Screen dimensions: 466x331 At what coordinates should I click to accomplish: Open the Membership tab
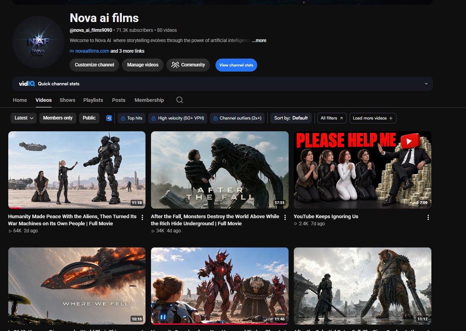[149, 100]
